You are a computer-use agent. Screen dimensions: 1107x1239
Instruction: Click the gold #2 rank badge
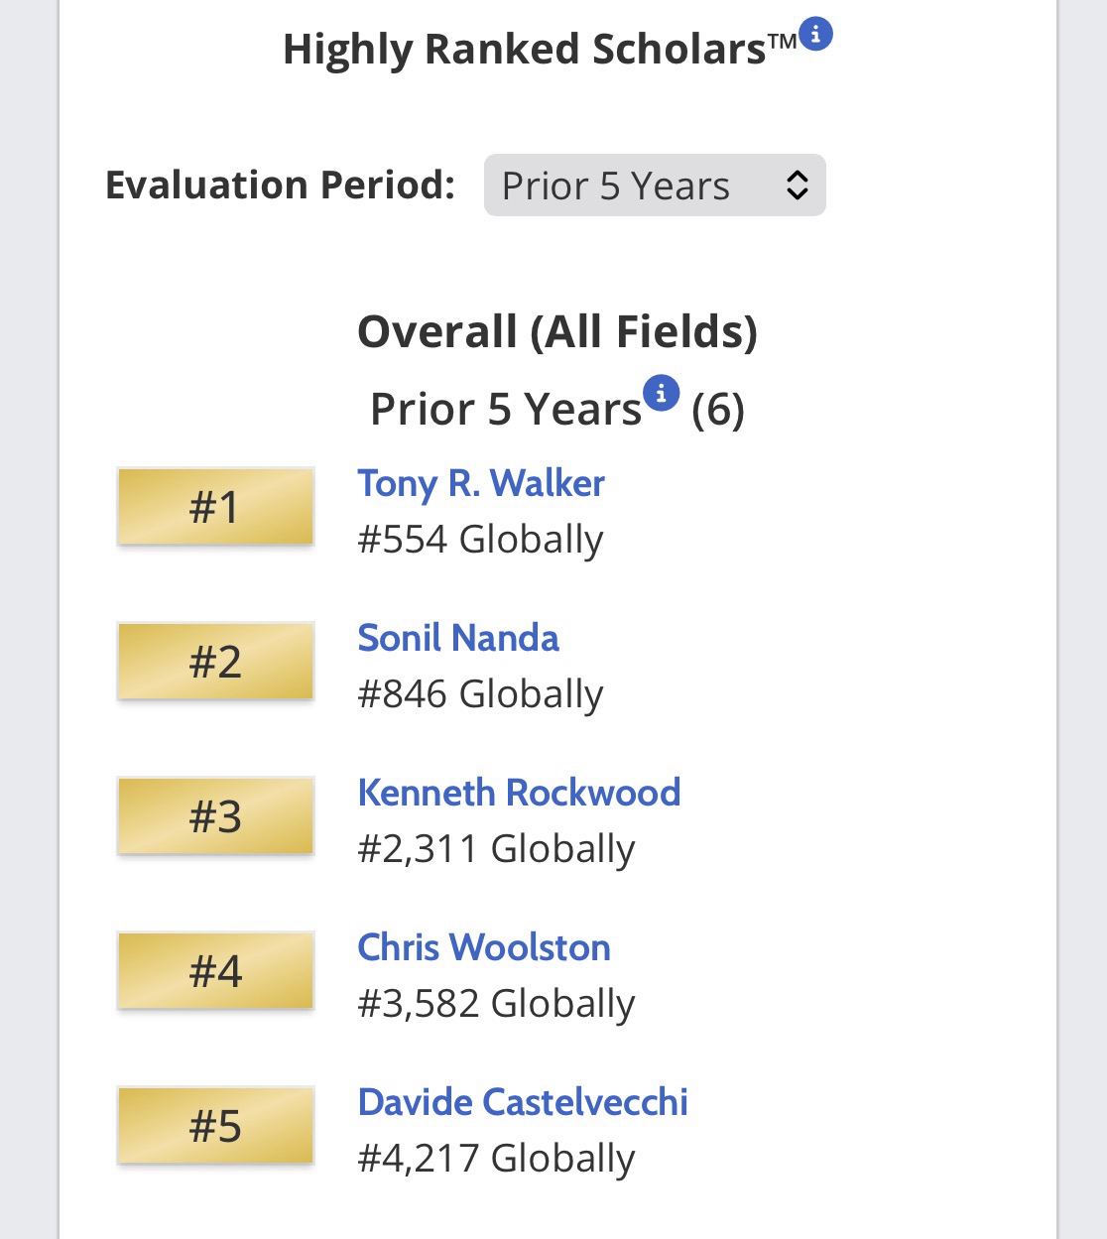pos(215,662)
